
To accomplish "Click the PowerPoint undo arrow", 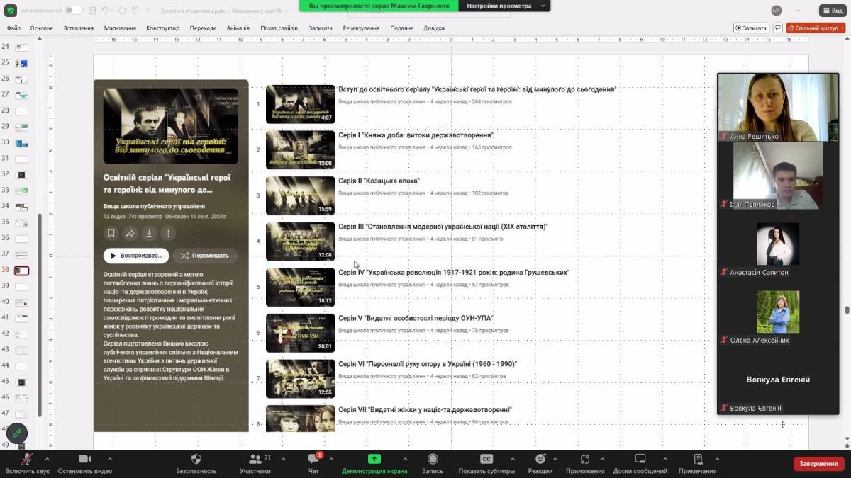I will (x=106, y=11).
